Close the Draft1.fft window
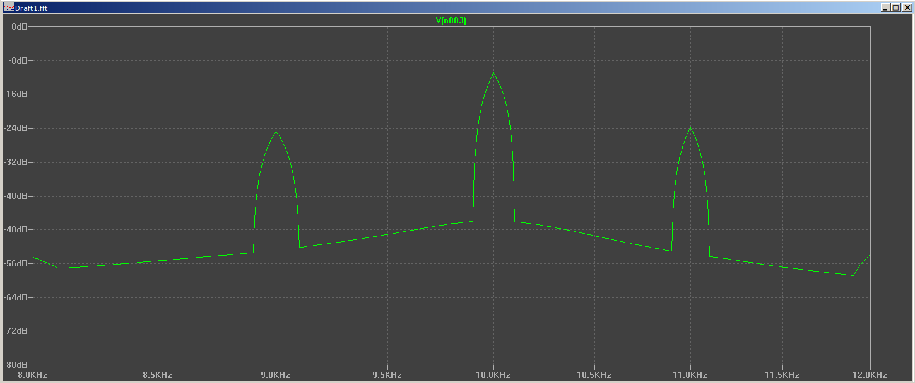This screenshot has width=915, height=383. point(906,8)
